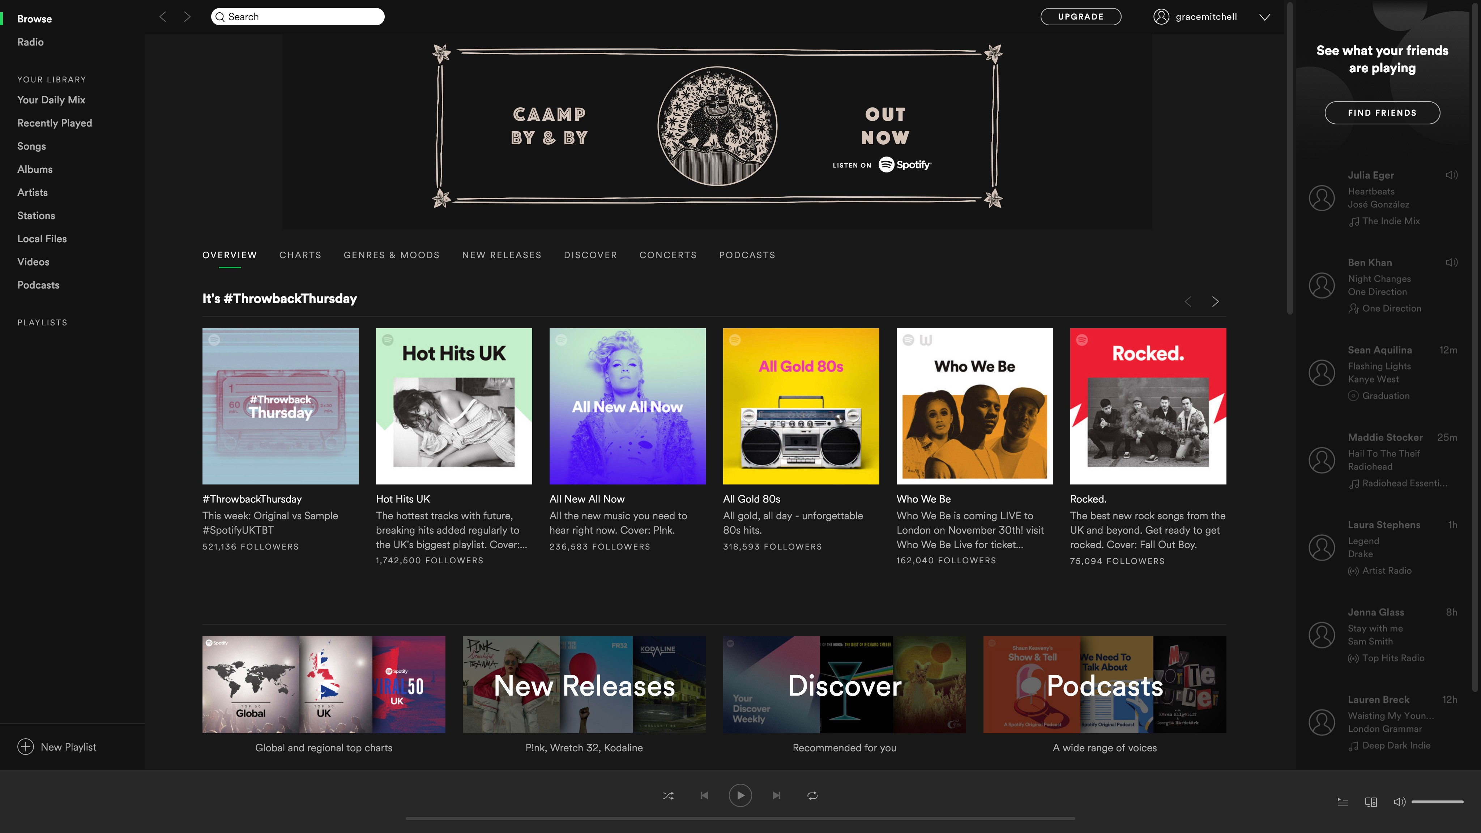Click speaker icon next to Julia Eger
1481x833 pixels.
pyautogui.click(x=1452, y=175)
